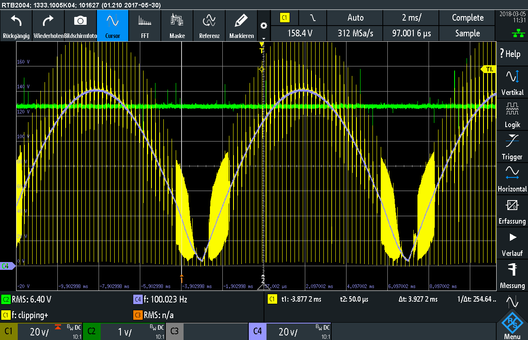Click the t2: 50.0 µs cursor value
Screen dimensions: 528x340
(x=355, y=299)
